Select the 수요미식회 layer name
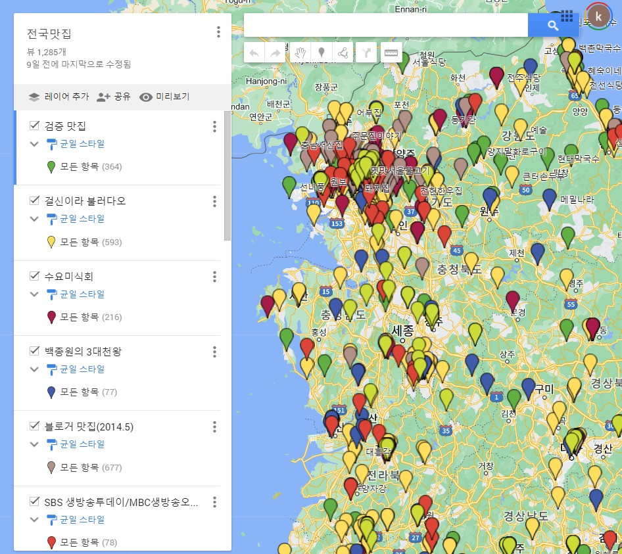 (x=68, y=277)
